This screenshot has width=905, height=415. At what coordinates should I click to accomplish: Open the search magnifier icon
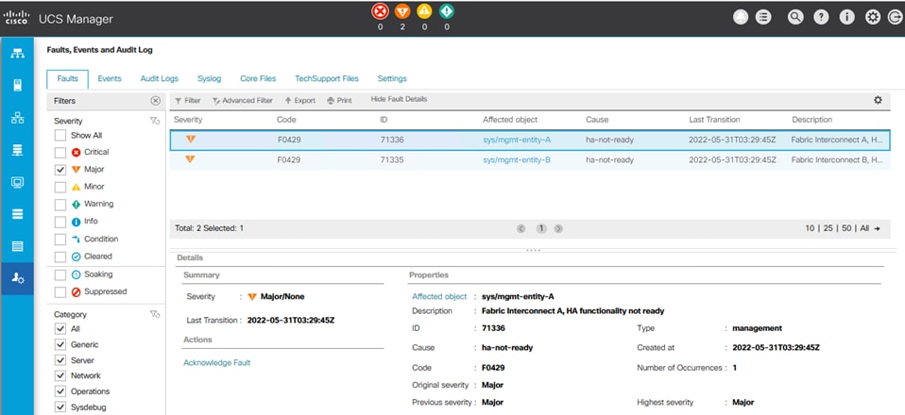pyautogui.click(x=795, y=17)
